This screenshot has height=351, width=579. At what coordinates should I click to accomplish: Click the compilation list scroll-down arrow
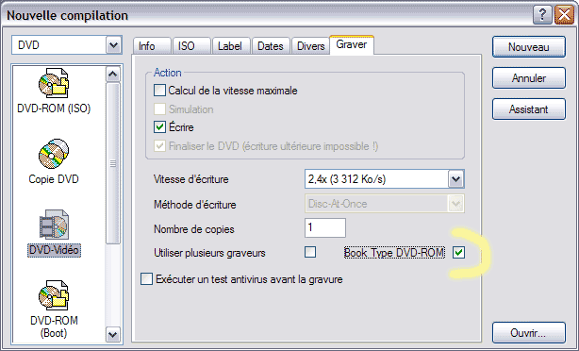[112, 334]
